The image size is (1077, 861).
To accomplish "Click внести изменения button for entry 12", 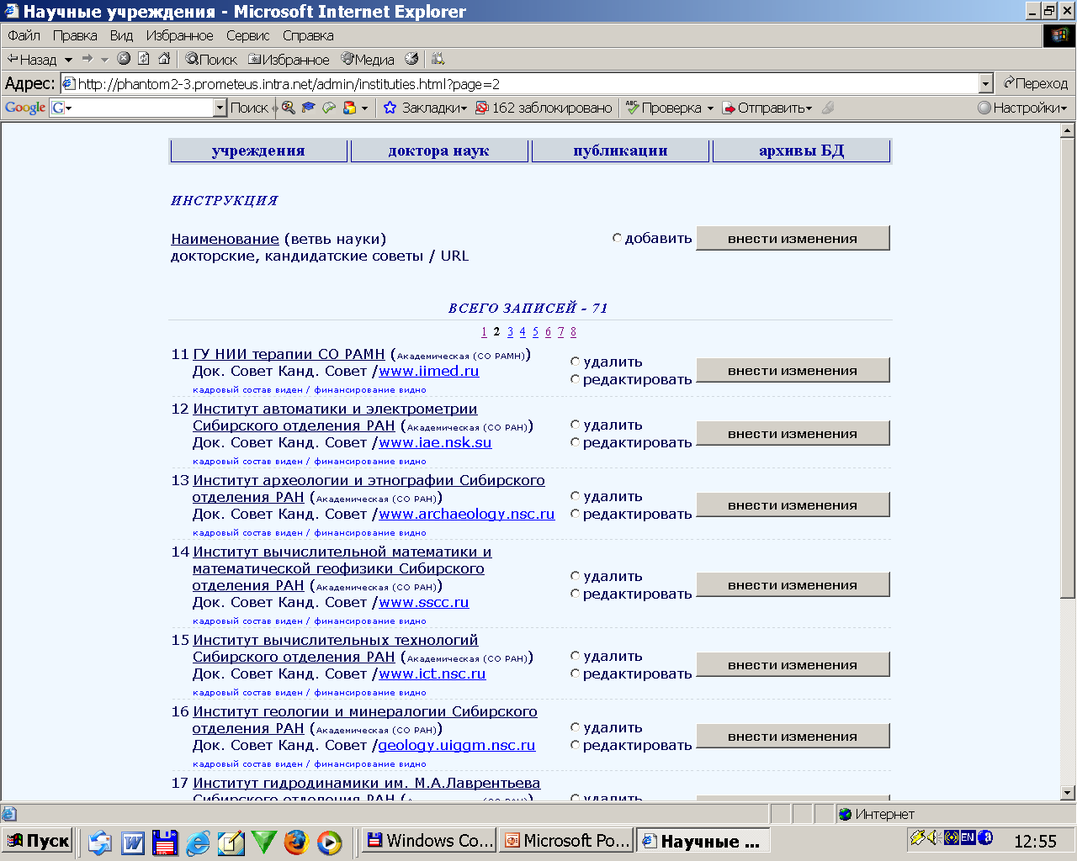I will click(x=792, y=434).
